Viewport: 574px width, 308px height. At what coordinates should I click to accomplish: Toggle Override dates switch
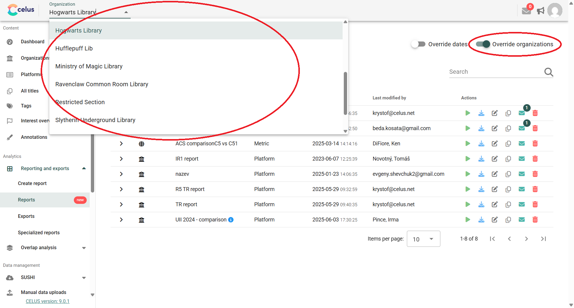(x=418, y=44)
